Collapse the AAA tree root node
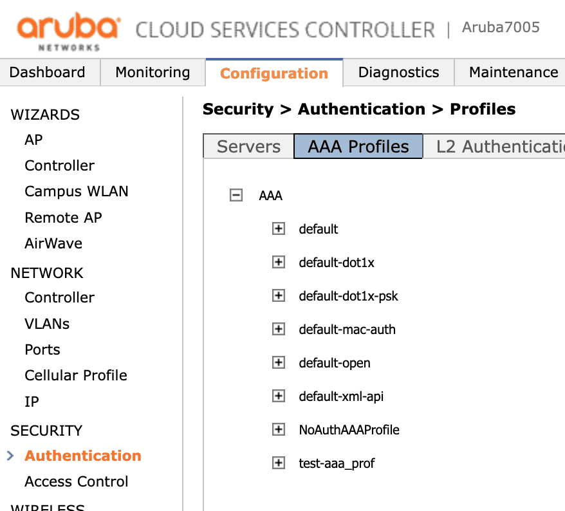This screenshot has width=565, height=511. tap(236, 195)
